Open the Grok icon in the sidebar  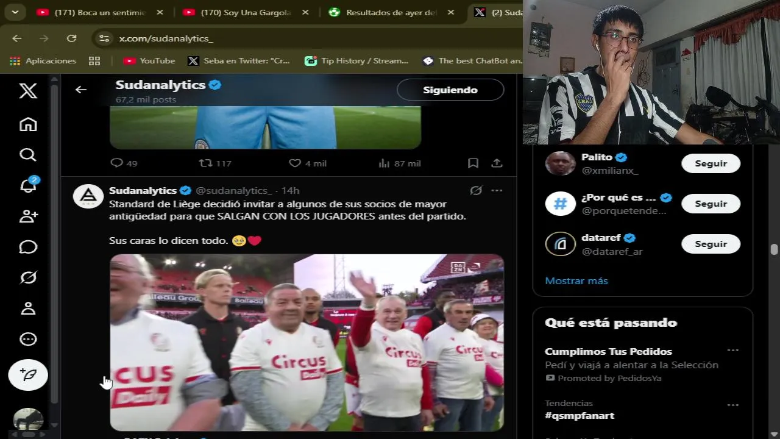coord(28,278)
